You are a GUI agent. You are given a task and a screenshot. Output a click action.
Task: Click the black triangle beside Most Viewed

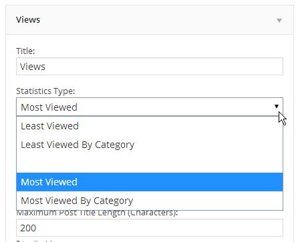pos(277,107)
